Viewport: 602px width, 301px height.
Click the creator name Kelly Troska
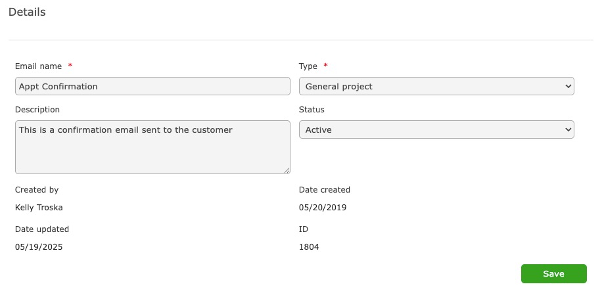(39, 208)
